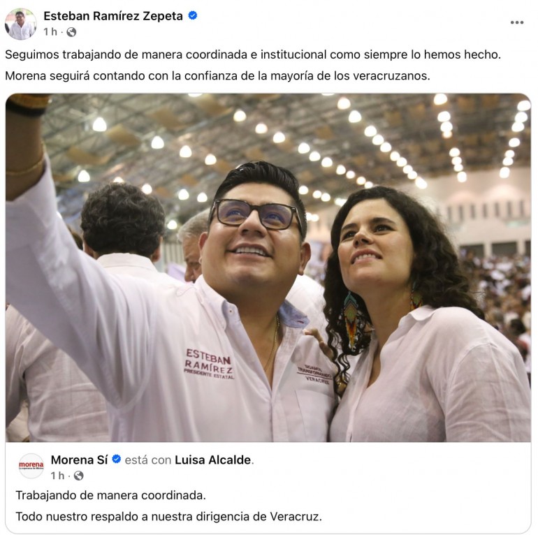538x535 pixels.
Task: Click the verified badge next to Esteban Ramírez Zepeta
Action: tap(193, 15)
